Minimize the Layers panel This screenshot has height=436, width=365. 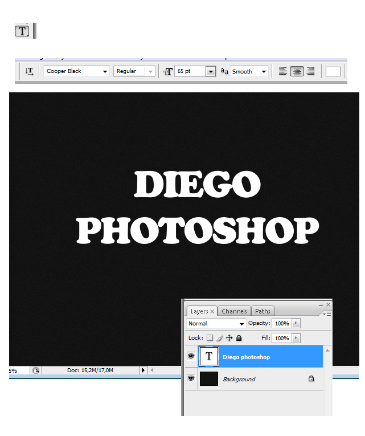(321, 305)
